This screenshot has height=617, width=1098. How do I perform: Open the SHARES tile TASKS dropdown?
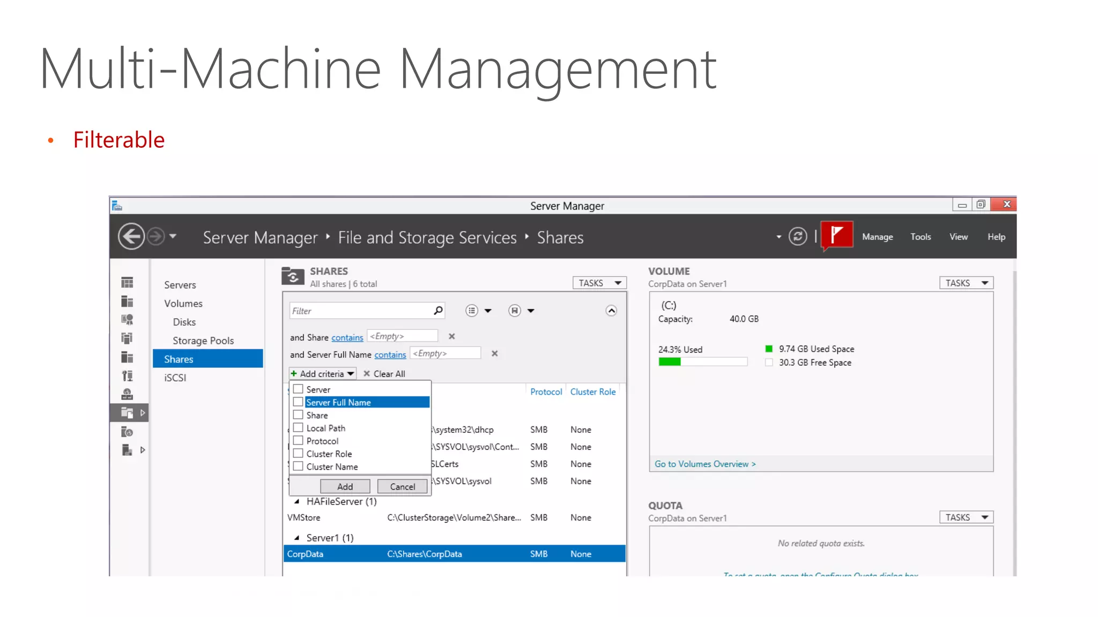point(599,283)
